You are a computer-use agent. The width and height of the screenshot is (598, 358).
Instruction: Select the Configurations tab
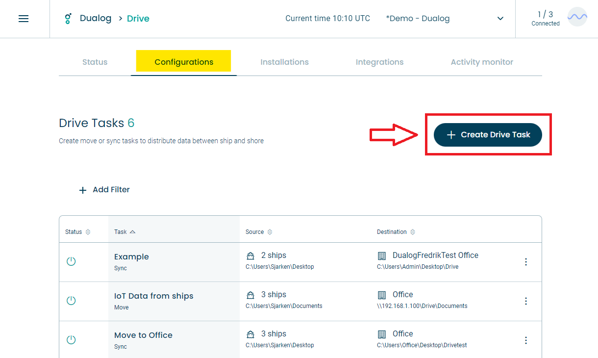click(184, 62)
